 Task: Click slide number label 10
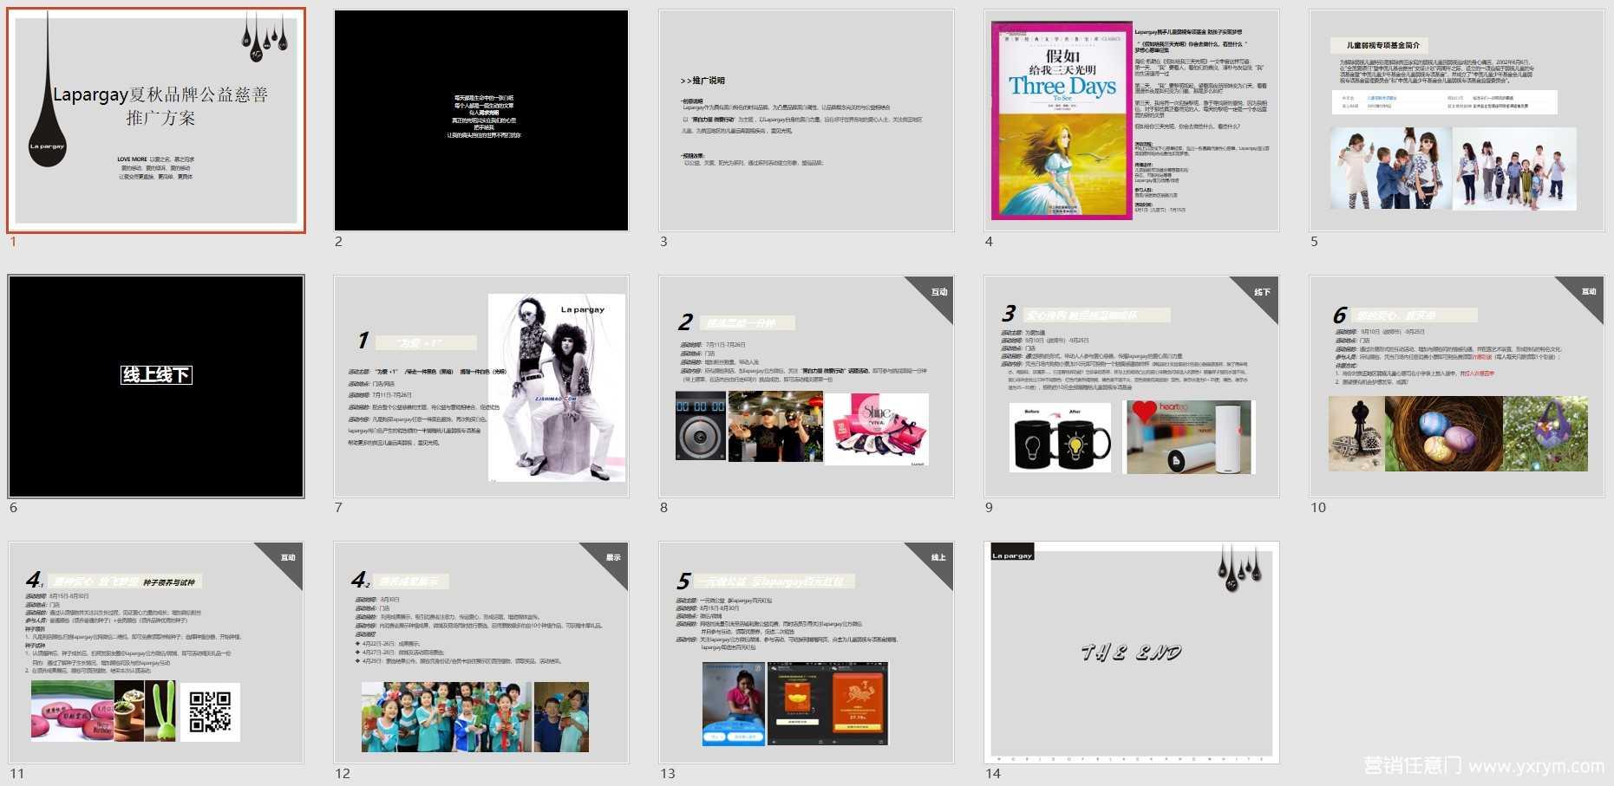(1318, 508)
